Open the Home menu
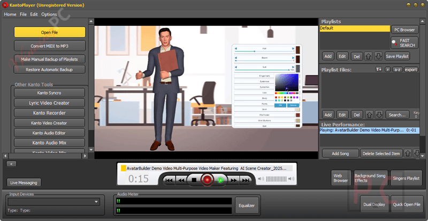428x221 pixels. (10, 14)
